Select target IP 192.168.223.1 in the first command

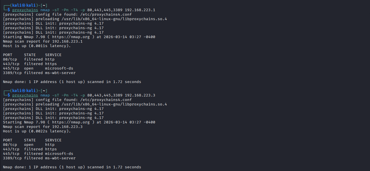point(140,10)
